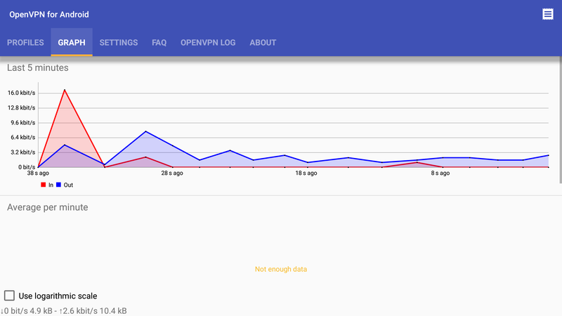Image resolution: width=562 pixels, height=316 pixels.
Task: Select the Graph tab
Action: [72, 43]
